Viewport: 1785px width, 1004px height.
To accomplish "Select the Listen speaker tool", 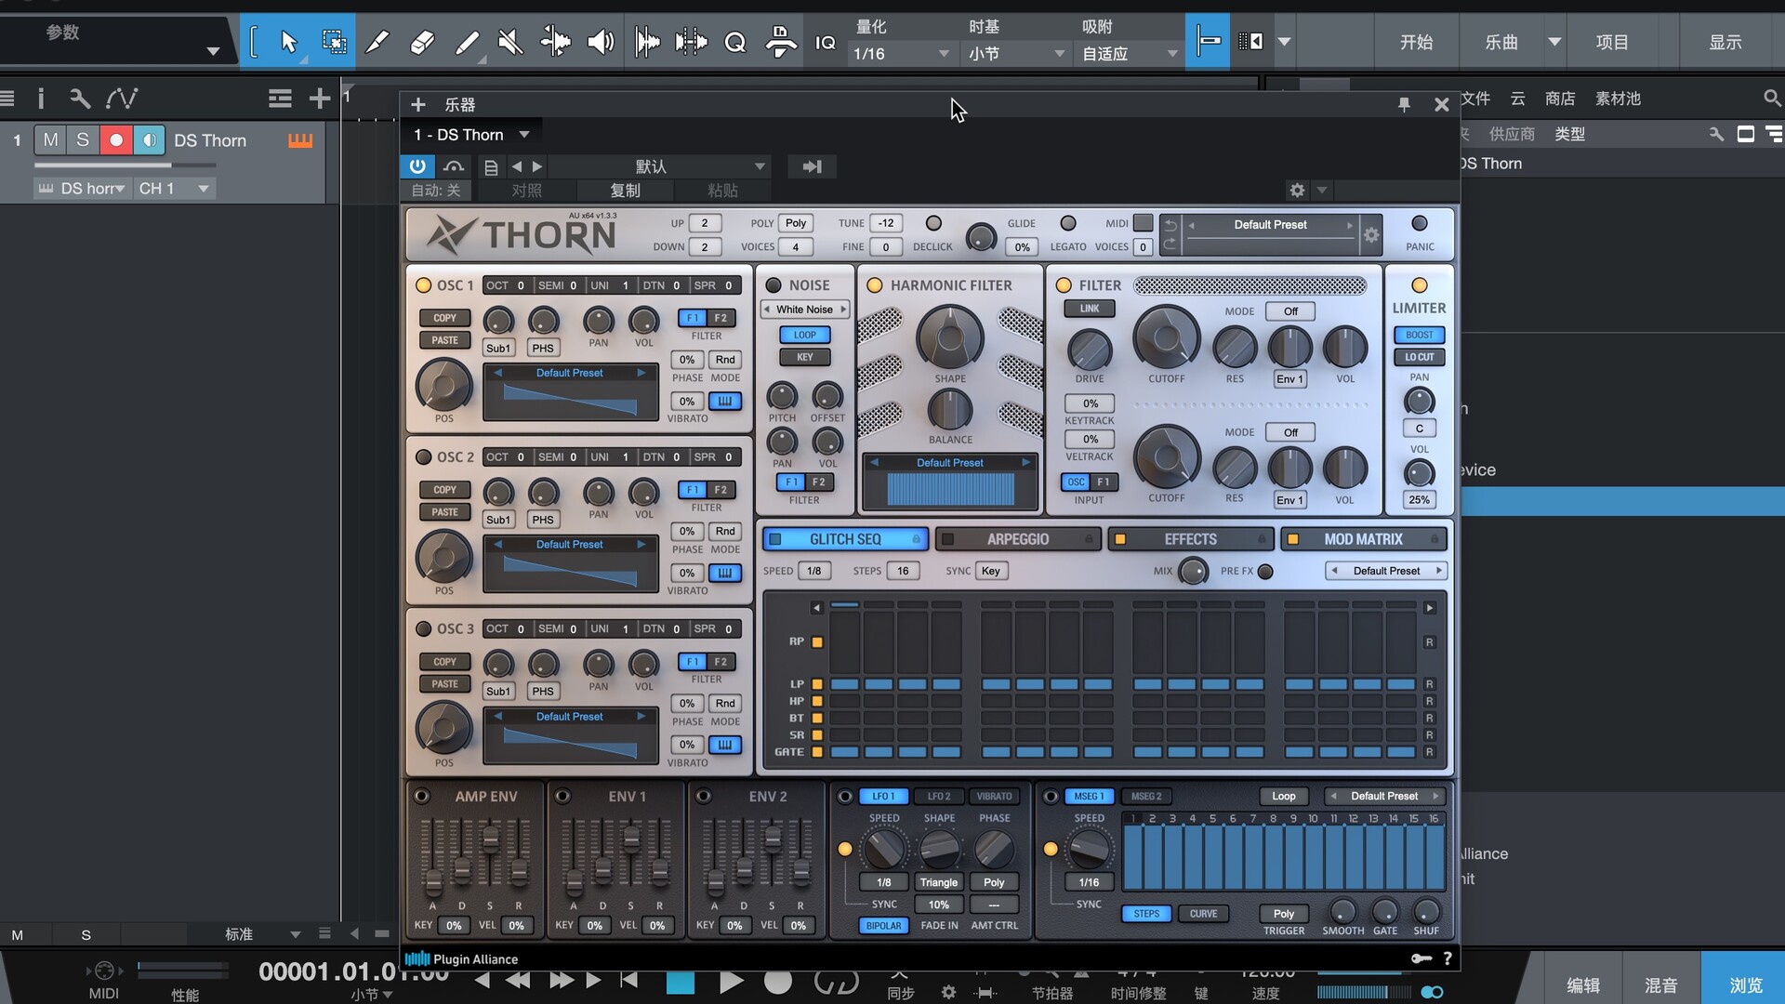I will coord(601,42).
